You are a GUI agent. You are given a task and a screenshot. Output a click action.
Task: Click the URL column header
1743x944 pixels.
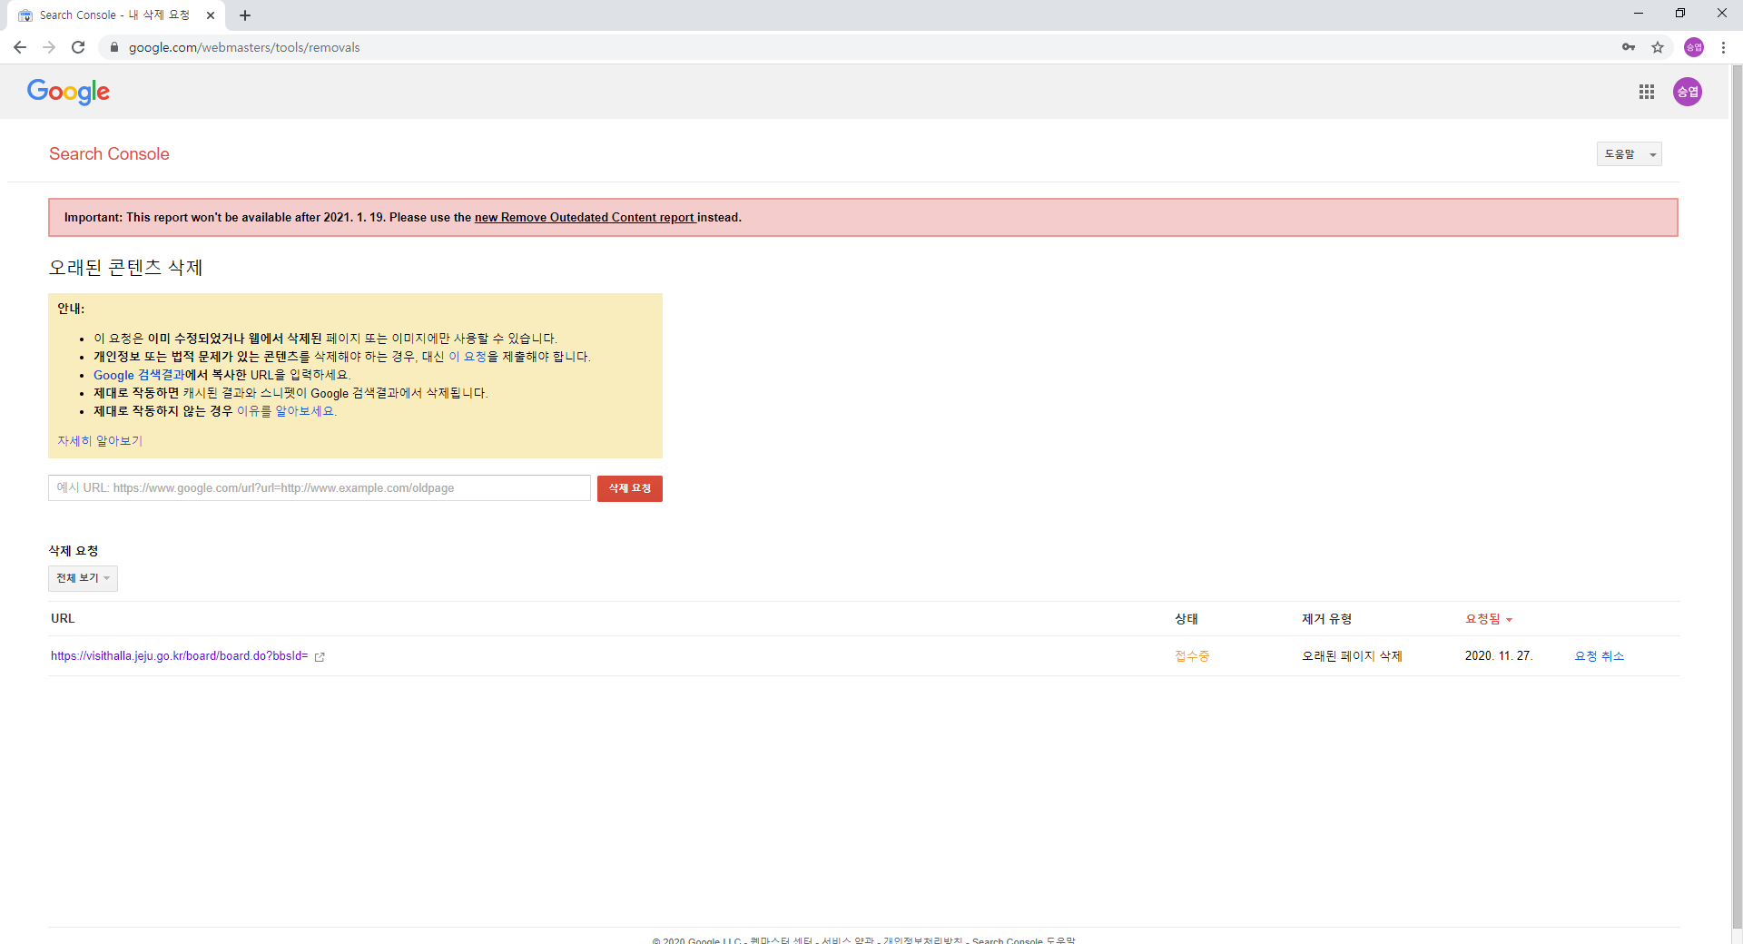click(x=63, y=619)
